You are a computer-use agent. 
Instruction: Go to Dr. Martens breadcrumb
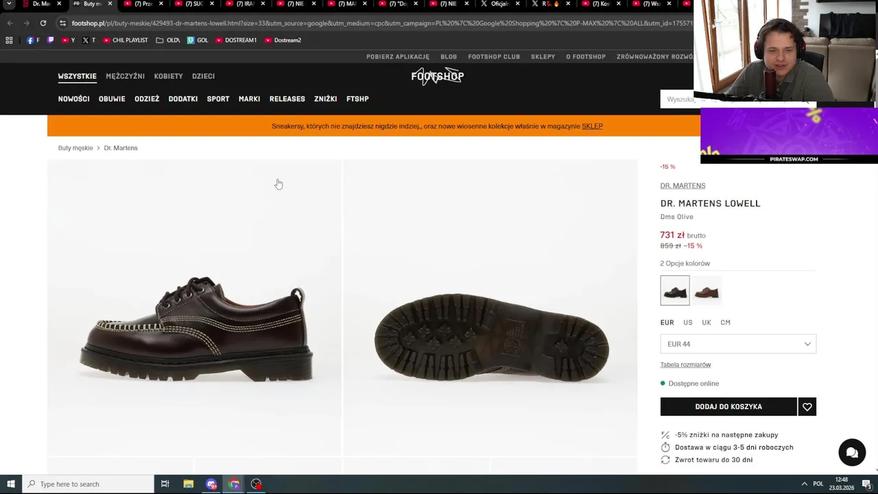(121, 148)
